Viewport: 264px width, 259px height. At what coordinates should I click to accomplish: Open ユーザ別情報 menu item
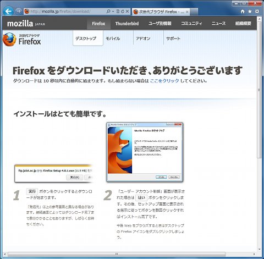pos(160,24)
